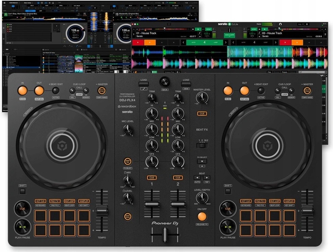Trigger the orange cue point on Serato deck 1
Viewport: 333px width, 252px height.
click(x=150, y=42)
